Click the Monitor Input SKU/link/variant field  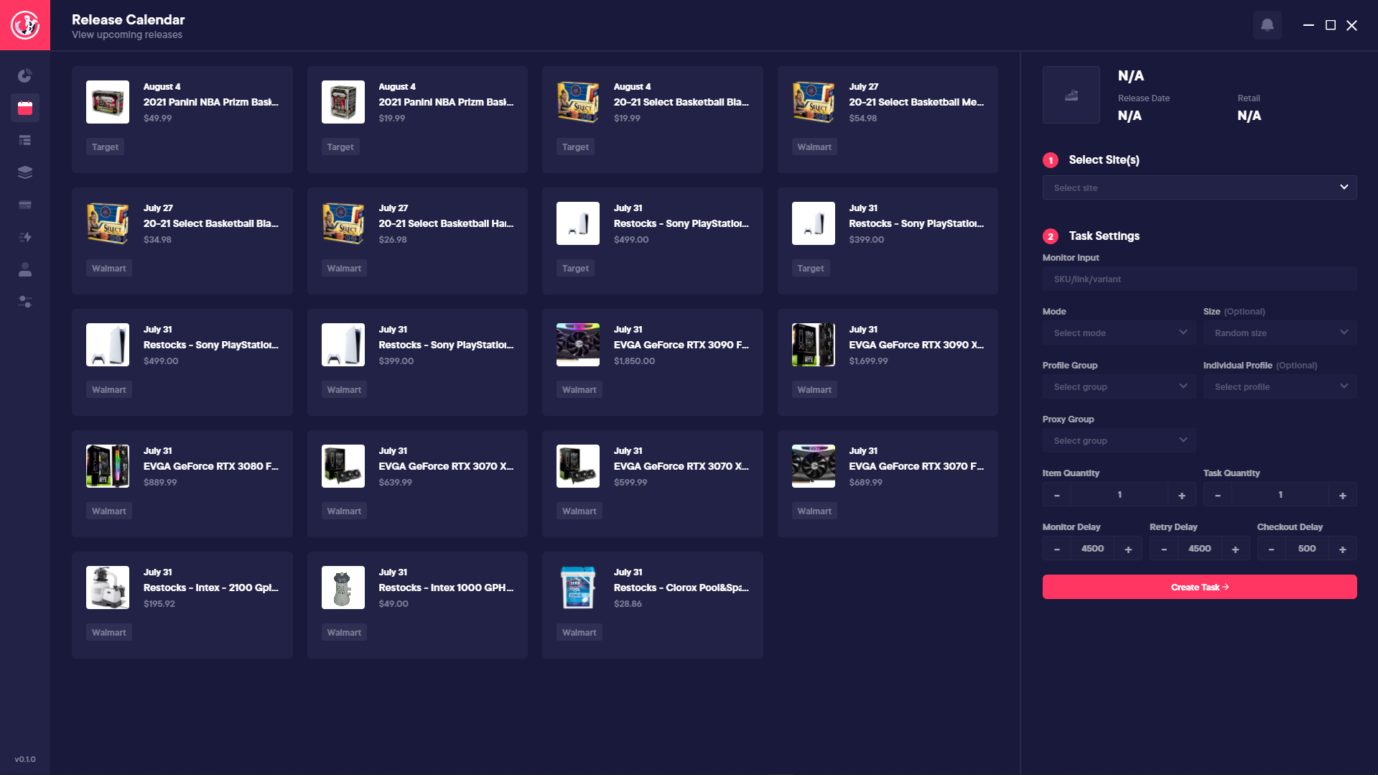click(1199, 279)
